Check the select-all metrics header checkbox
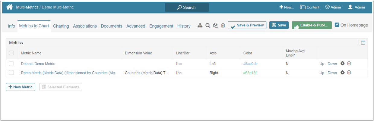 pos(11,53)
